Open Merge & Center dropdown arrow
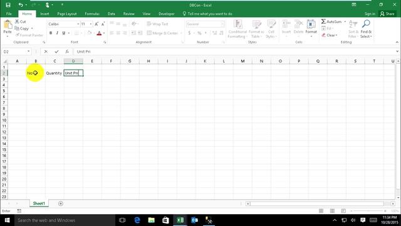The width and height of the screenshot is (401, 226). tap(181, 33)
